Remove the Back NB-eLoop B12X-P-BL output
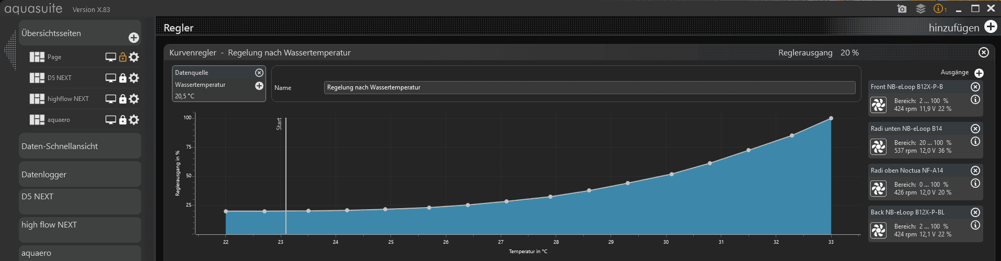Viewport: 1001px width, 261px height. point(975,212)
